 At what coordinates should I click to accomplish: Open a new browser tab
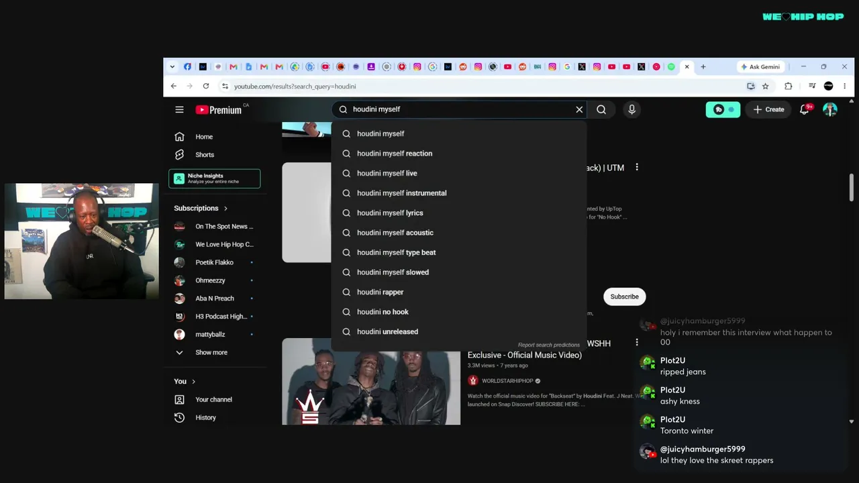(703, 67)
